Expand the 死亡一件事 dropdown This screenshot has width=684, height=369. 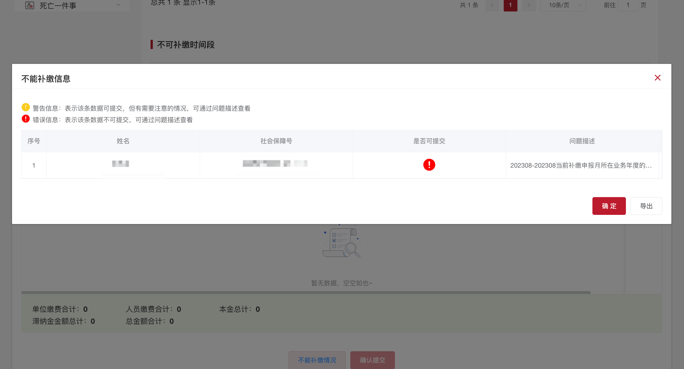118,5
